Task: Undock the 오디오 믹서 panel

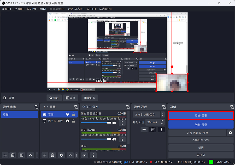Action: 128,107
